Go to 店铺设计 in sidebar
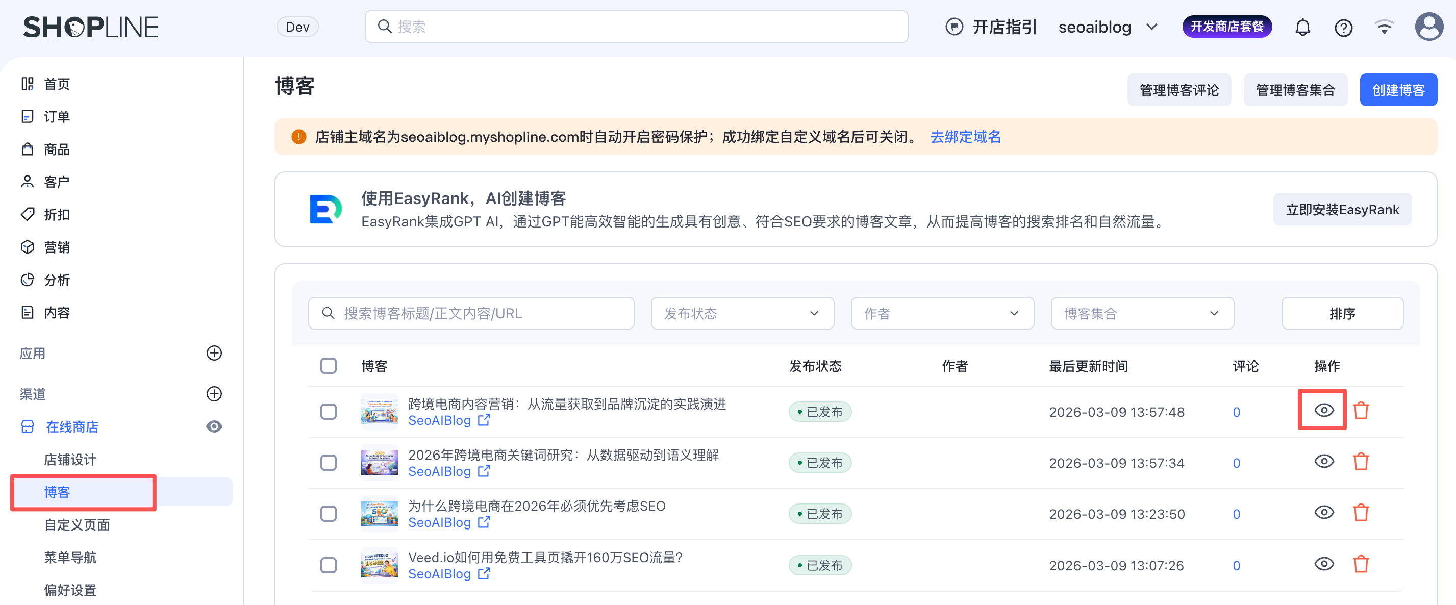Screen dimensions: 1456x605 point(70,459)
